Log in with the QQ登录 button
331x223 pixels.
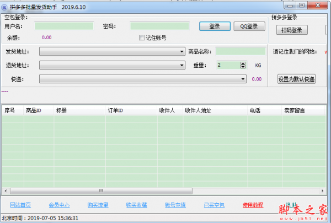pyautogui.click(x=249, y=26)
